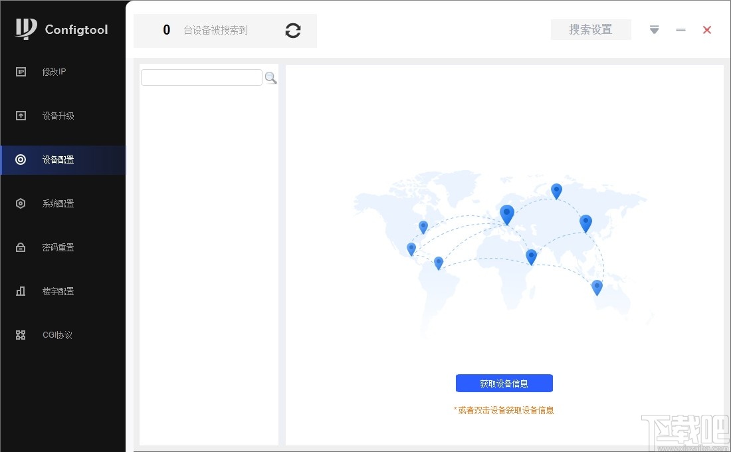Click the device count showing 0
This screenshot has height=452, width=731.
click(x=166, y=30)
